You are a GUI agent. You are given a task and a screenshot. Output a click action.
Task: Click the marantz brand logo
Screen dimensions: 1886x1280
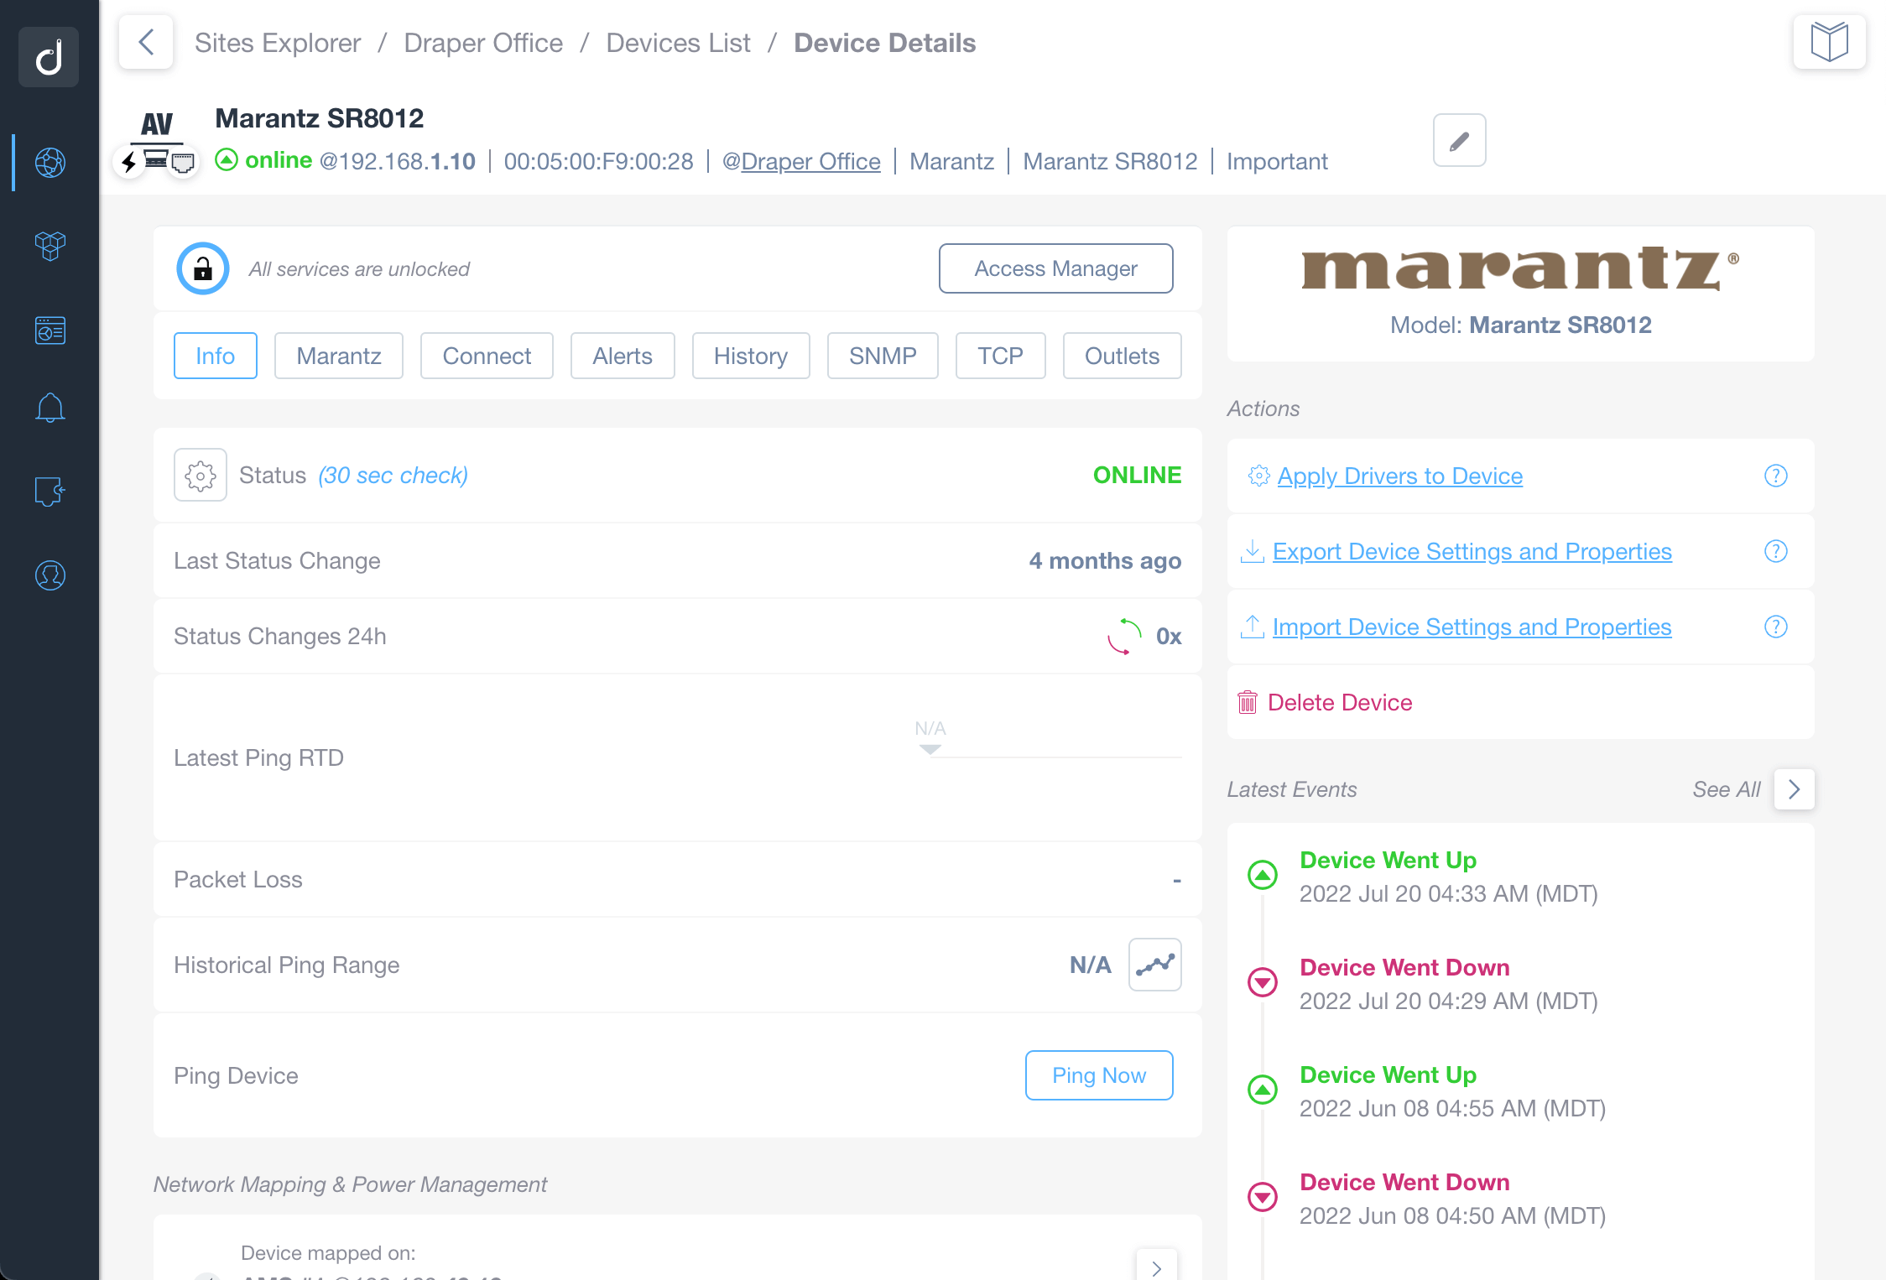coord(1520,268)
